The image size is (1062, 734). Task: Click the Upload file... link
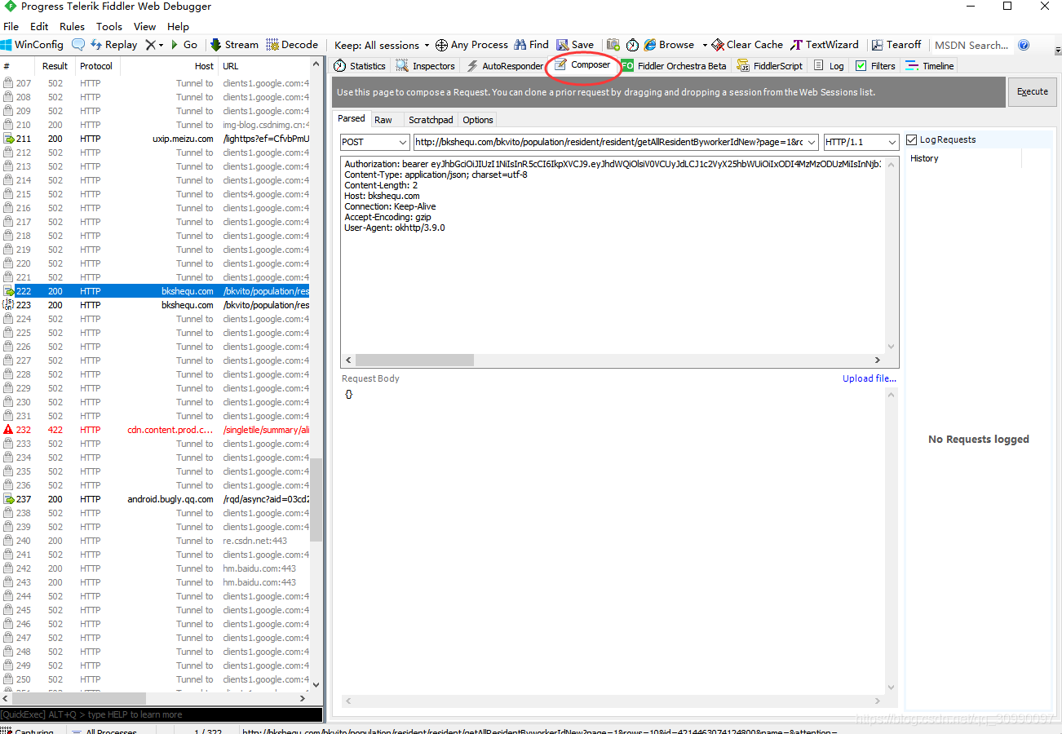[870, 378]
